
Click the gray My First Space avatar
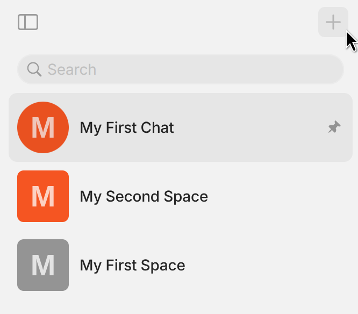[43, 265]
